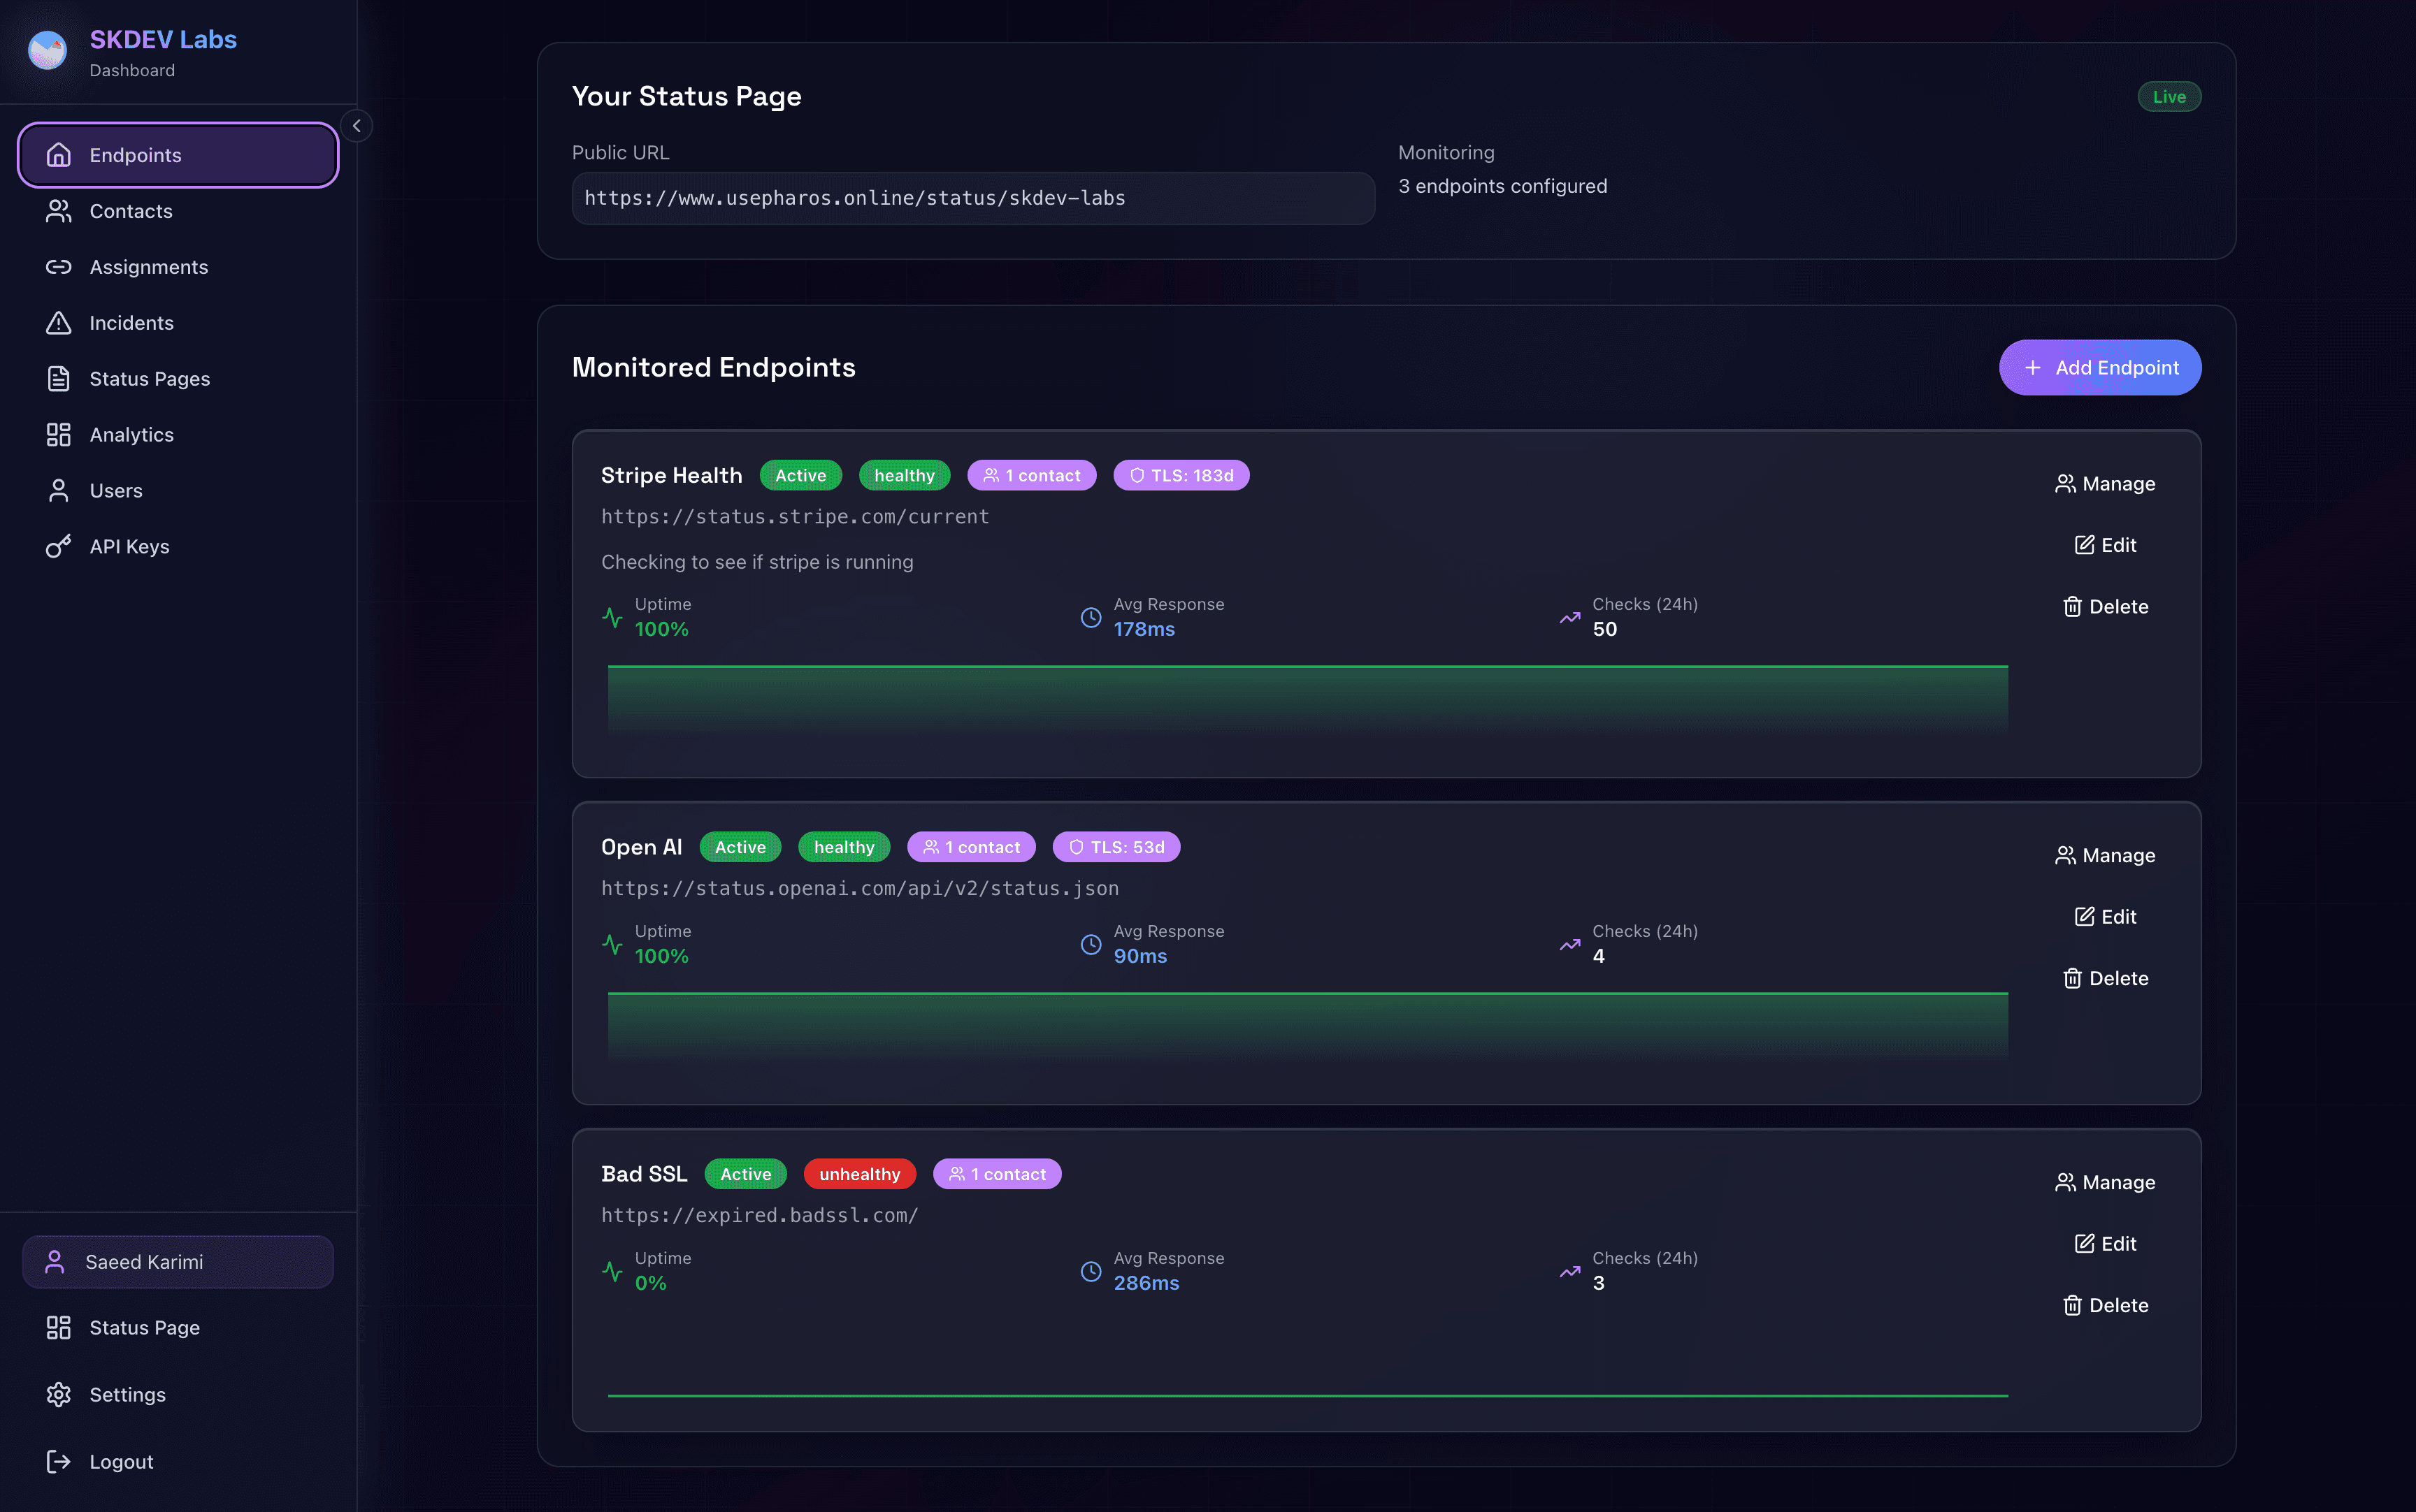Go to the Status Page menu item
Viewport: 2416px width, 1512px height.
[144, 1327]
